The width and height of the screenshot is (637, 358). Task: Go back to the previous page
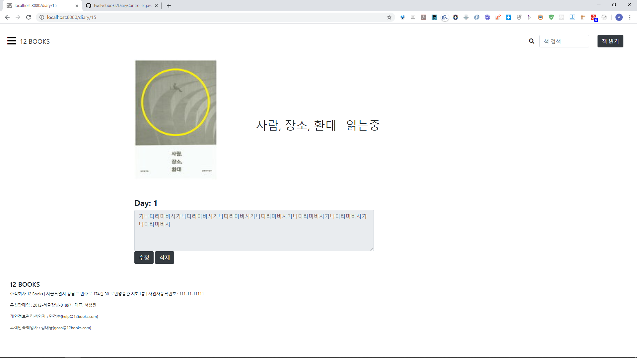pos(7,17)
